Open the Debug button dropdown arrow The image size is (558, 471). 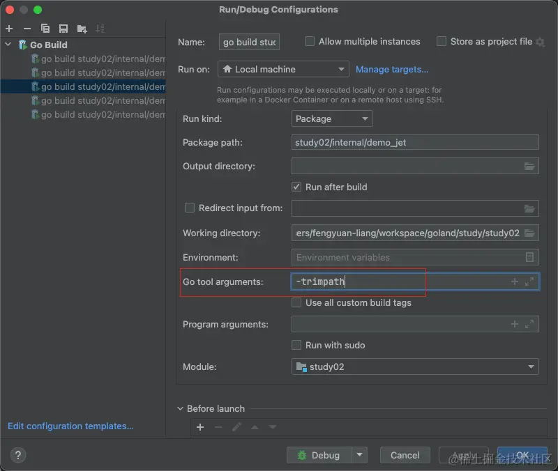click(360, 455)
